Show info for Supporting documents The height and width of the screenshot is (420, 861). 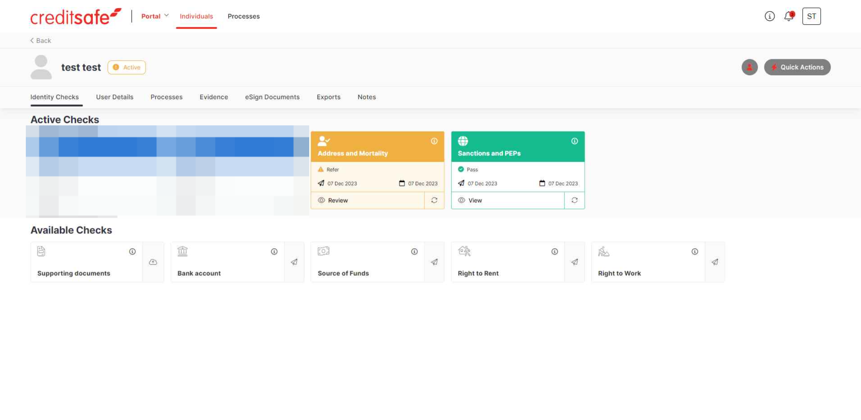(x=132, y=252)
